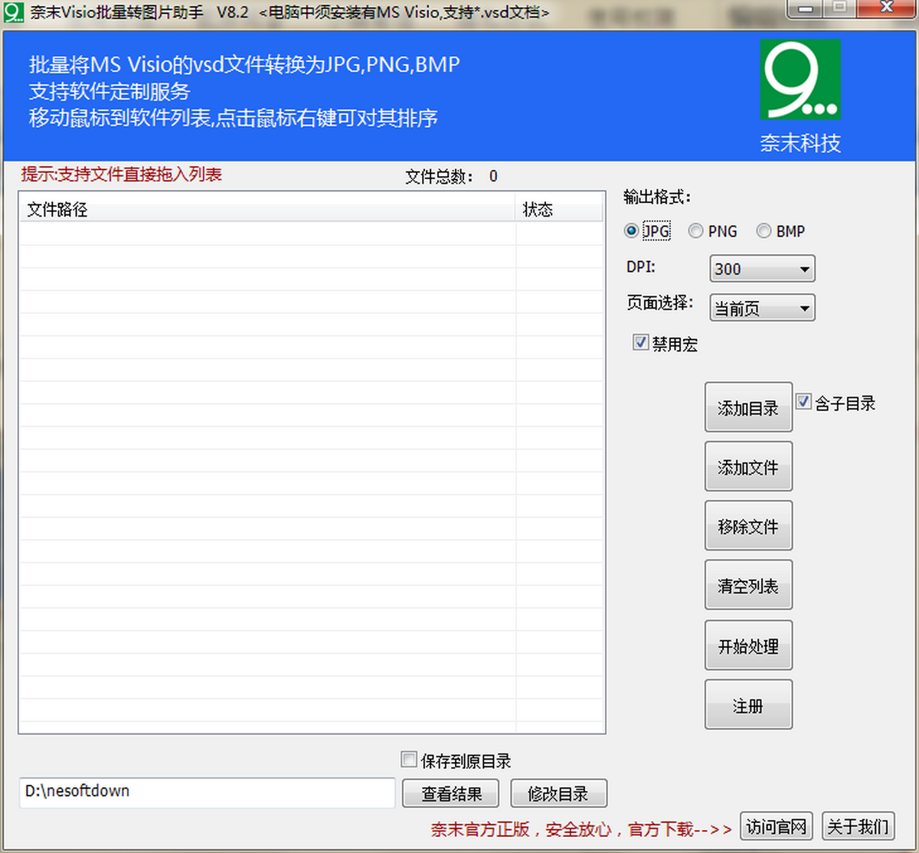Visit official site via 访问官网
The image size is (919, 853).
click(x=776, y=826)
